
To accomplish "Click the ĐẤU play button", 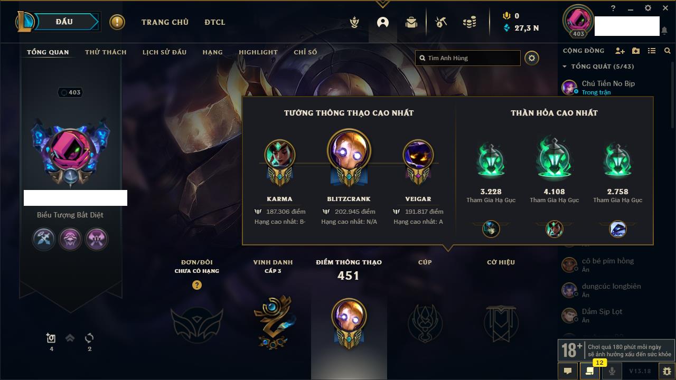I will (65, 22).
